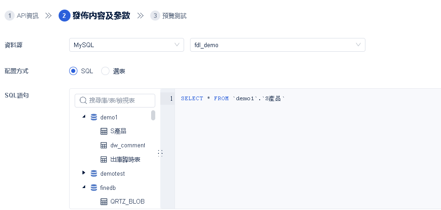Click the search magnifier icon

83,100
